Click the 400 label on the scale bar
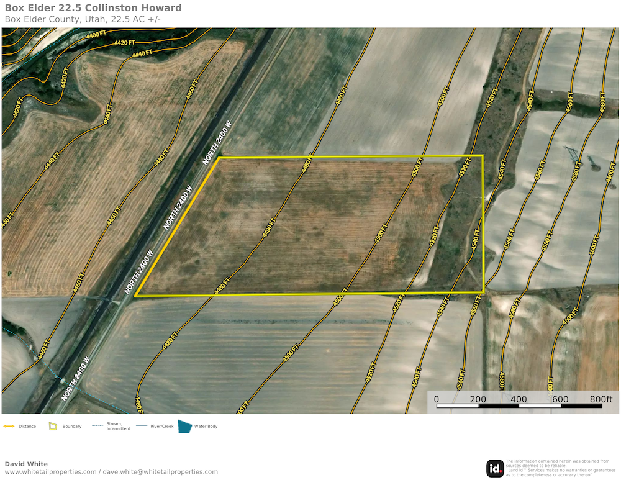The height and width of the screenshot is (480, 621). pos(519,399)
